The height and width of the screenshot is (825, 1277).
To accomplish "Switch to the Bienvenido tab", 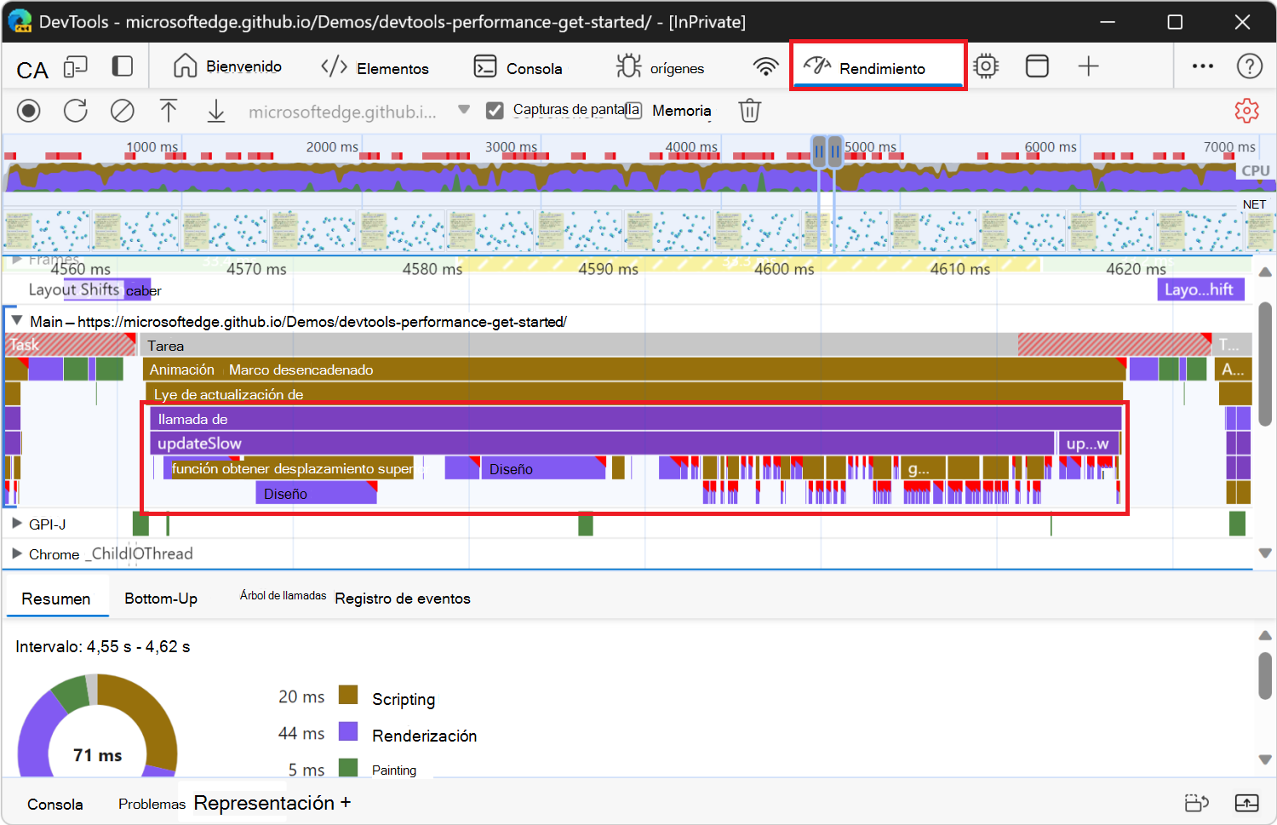I will pyautogui.click(x=227, y=66).
